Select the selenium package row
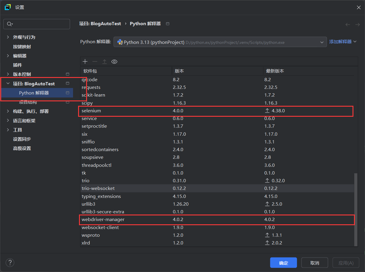365x272 pixels. point(217,111)
